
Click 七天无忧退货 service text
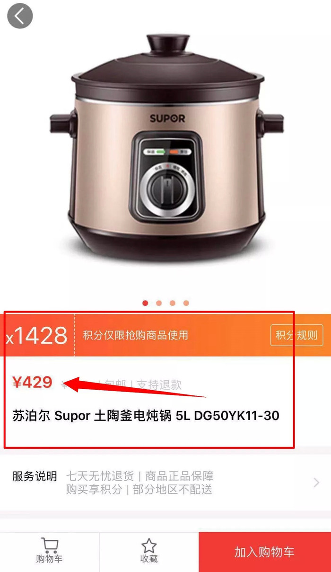100,475
